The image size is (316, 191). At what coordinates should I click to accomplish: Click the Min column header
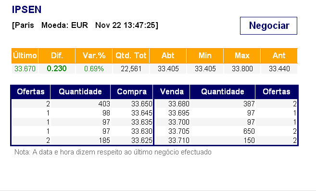click(205, 56)
